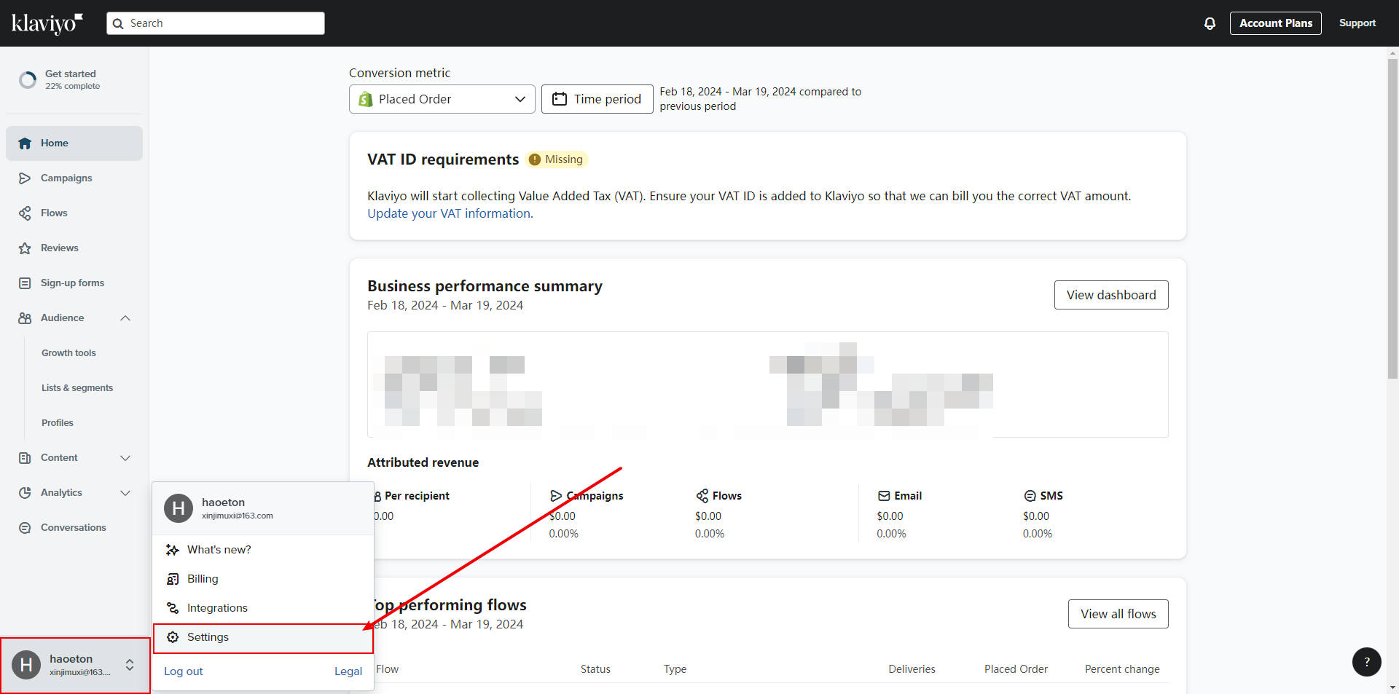Image resolution: width=1399 pixels, height=694 pixels.
Task: Click the page vertical scrollbar thumb
Action: pos(1392,218)
